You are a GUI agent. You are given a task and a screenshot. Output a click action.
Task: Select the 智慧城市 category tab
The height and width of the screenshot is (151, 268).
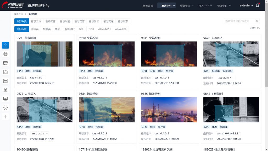pos(123,21)
